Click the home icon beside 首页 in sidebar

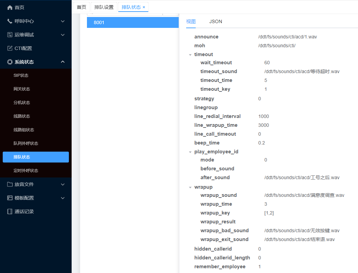pos(10,7)
